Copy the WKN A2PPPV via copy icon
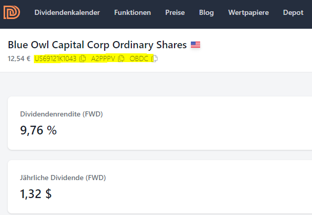312x215 pixels. (x=121, y=58)
